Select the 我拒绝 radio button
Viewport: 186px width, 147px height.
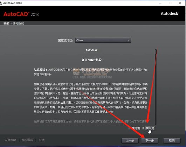click(x=129, y=128)
